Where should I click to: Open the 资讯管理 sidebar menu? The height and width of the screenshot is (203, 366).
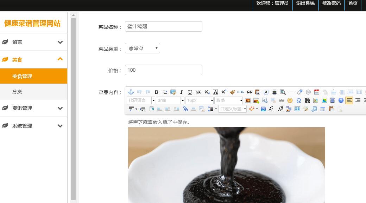tap(34, 108)
